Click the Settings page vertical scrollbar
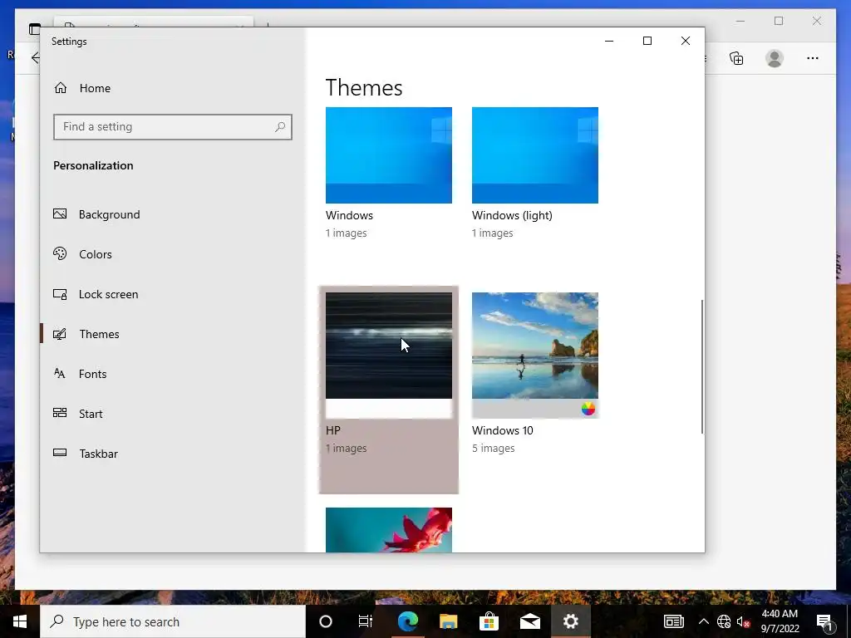The height and width of the screenshot is (638, 851). coord(702,366)
